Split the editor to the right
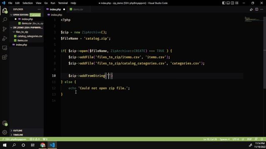Screen dimensions: 266x149 pyautogui.click(x=256, y=10)
